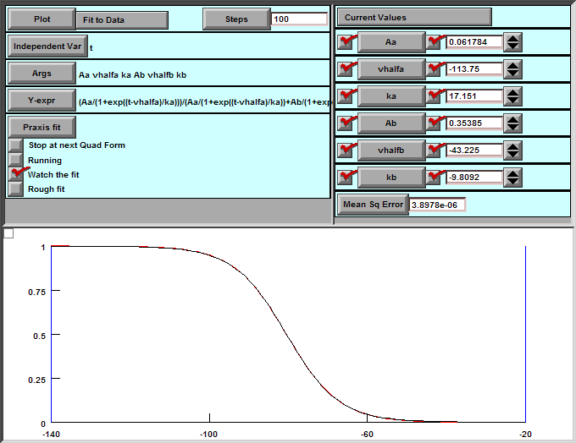Image resolution: width=576 pixels, height=443 pixels.
Task: Click the Aa parameter button
Action: click(x=391, y=42)
